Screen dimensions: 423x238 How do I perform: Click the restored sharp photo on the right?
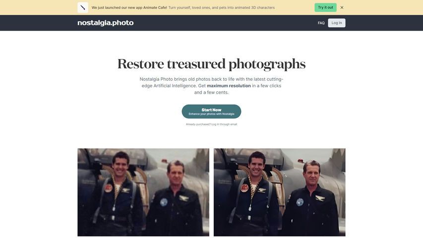coord(280,192)
